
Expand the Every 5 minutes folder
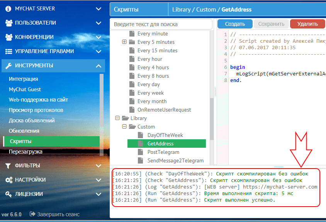(x=124, y=42)
